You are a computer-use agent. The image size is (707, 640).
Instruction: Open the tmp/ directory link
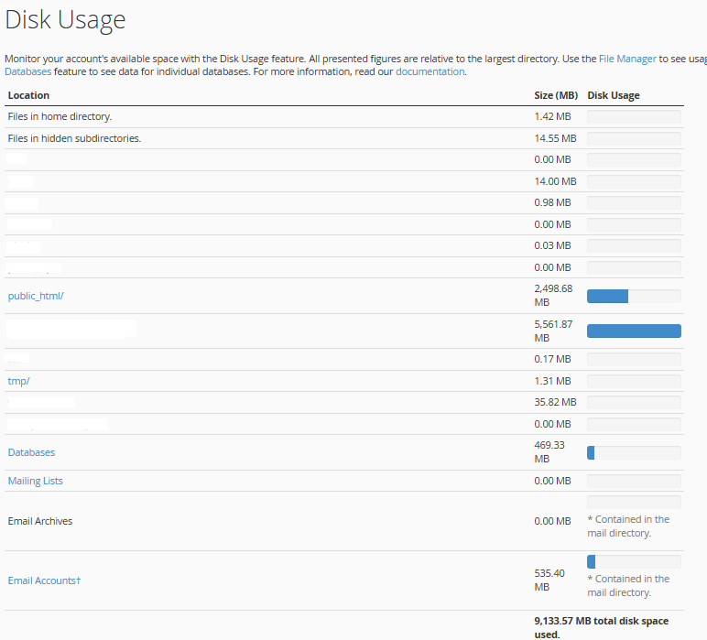pos(18,381)
